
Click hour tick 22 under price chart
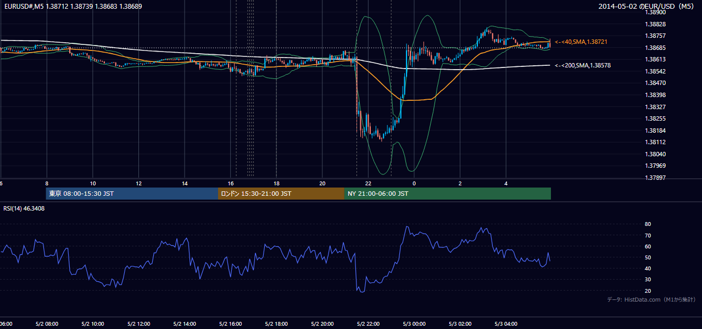click(x=369, y=183)
